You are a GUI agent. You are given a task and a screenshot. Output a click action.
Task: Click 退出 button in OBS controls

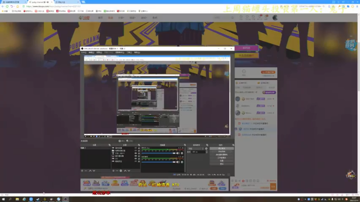pyautogui.click(x=221, y=164)
